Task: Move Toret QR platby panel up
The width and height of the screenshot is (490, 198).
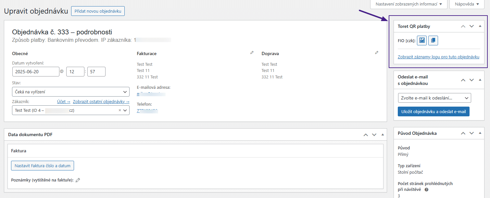Action: 463,26
